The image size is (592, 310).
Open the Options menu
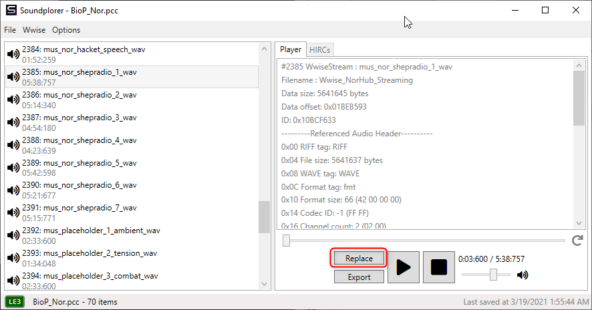66,30
